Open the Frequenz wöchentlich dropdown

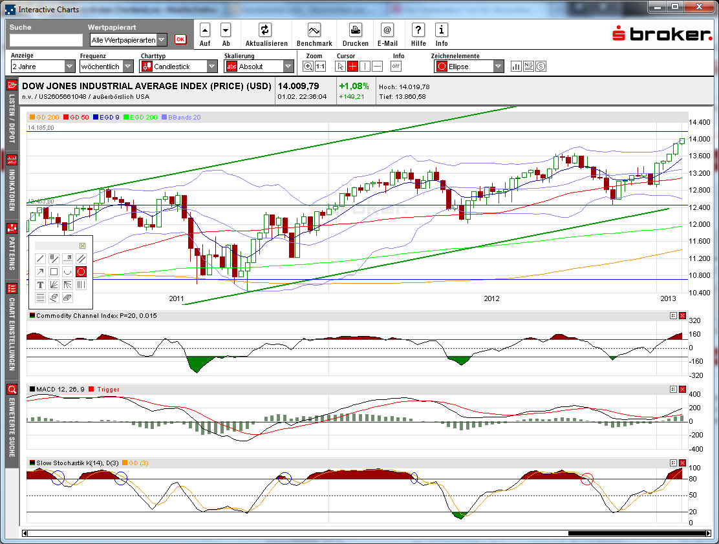pyautogui.click(x=127, y=65)
